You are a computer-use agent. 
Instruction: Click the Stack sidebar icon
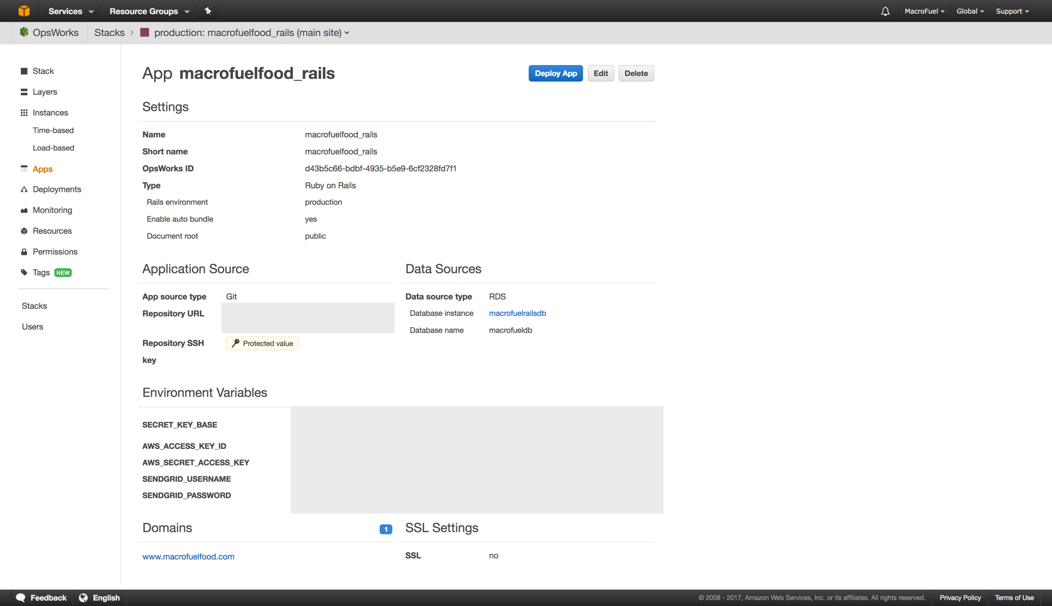[24, 71]
